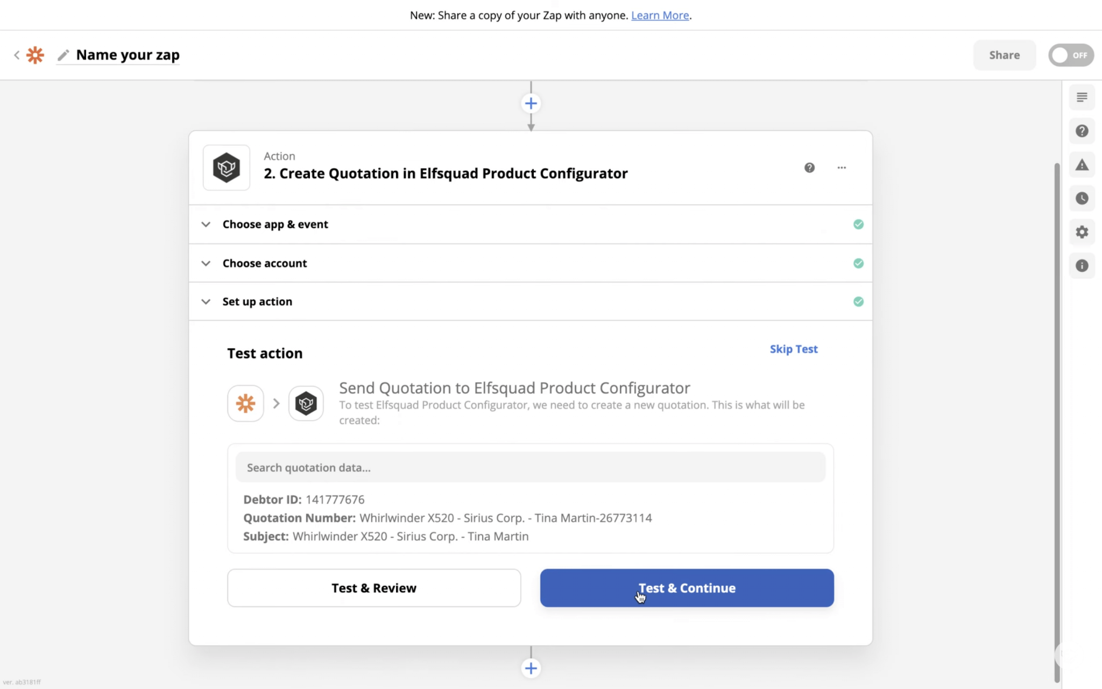Select the Subject value Whirlwinder X520 text
The image size is (1102, 689).
point(411,536)
